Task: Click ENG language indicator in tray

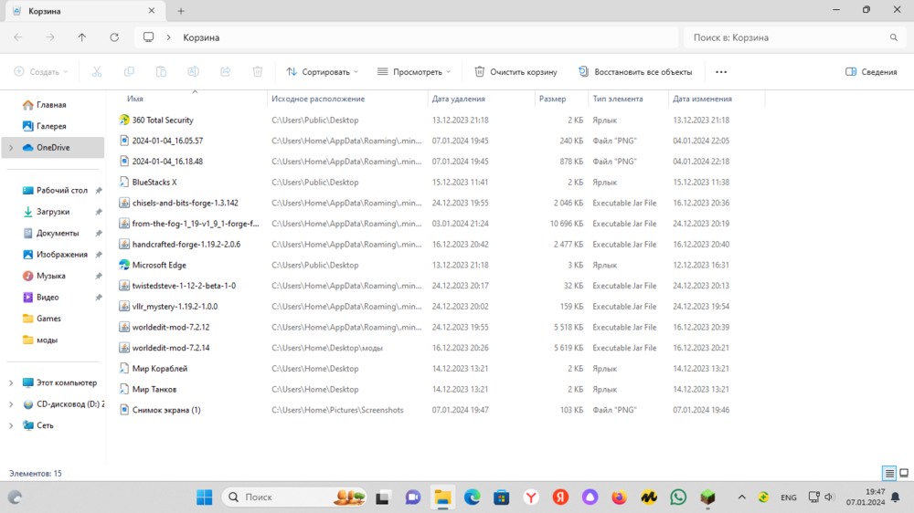Action: pos(789,497)
